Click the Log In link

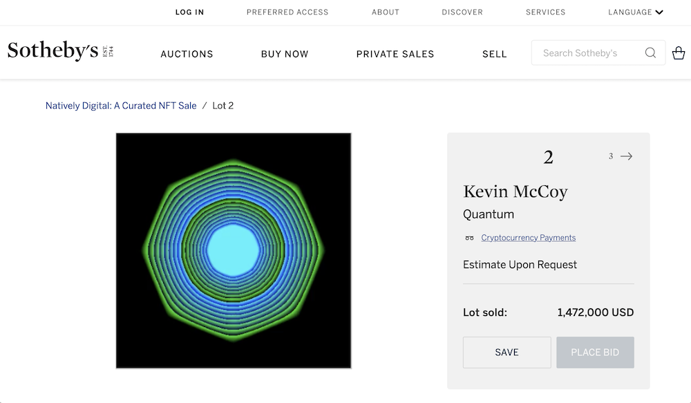click(189, 12)
